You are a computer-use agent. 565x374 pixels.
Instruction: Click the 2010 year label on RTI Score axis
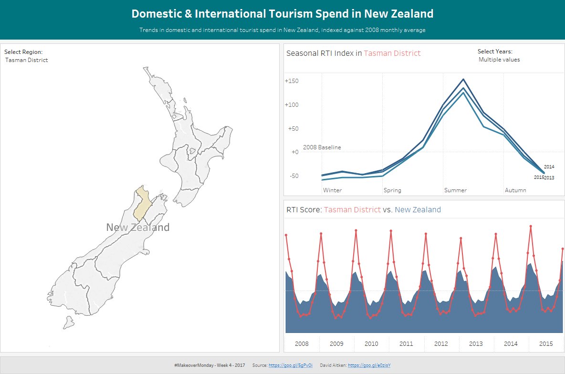tap(372, 344)
